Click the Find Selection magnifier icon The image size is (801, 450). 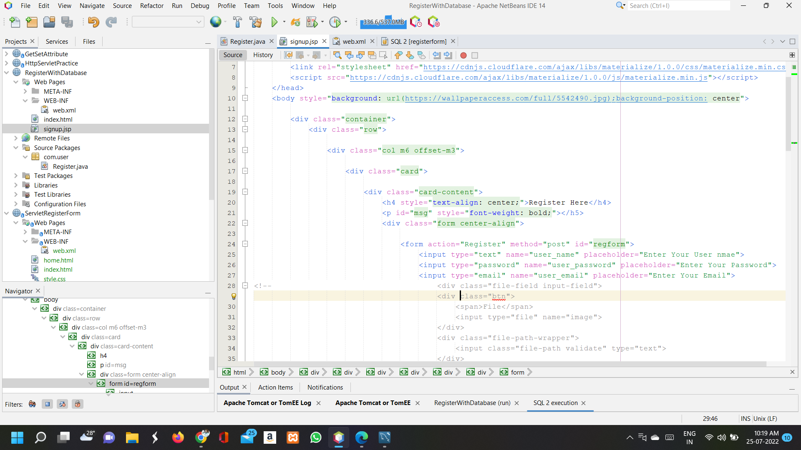[x=338, y=55]
